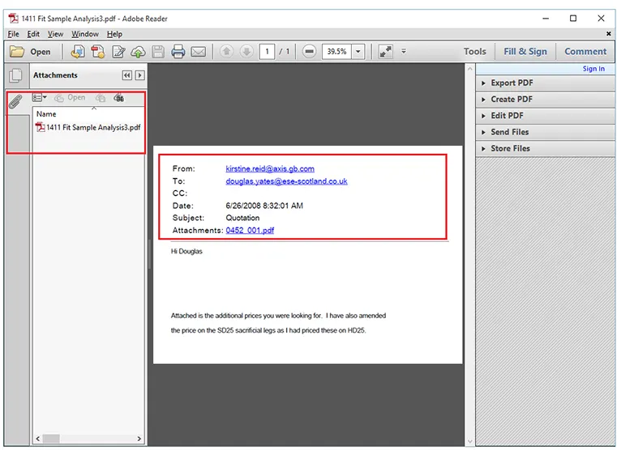Click document scrollbar up arrow
This screenshot has width=617, height=450.
click(469, 69)
